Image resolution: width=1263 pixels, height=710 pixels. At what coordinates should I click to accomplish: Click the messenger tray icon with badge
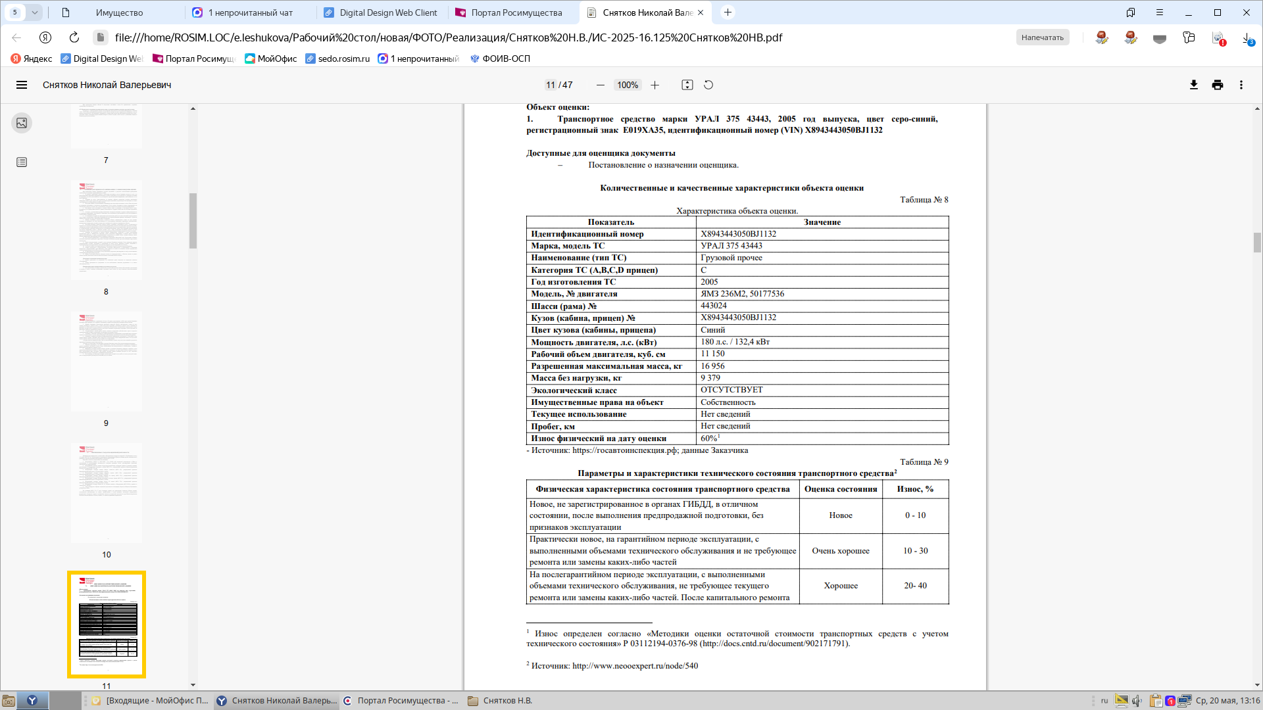1170,701
